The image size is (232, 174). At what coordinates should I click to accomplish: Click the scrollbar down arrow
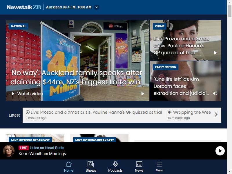click(229, 171)
